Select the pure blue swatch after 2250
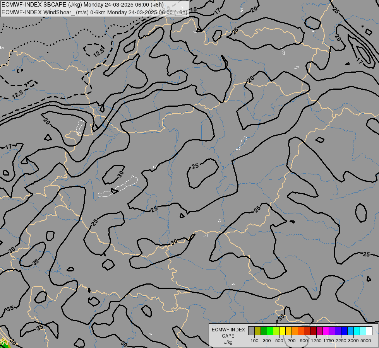 pyautogui.click(x=345, y=331)
